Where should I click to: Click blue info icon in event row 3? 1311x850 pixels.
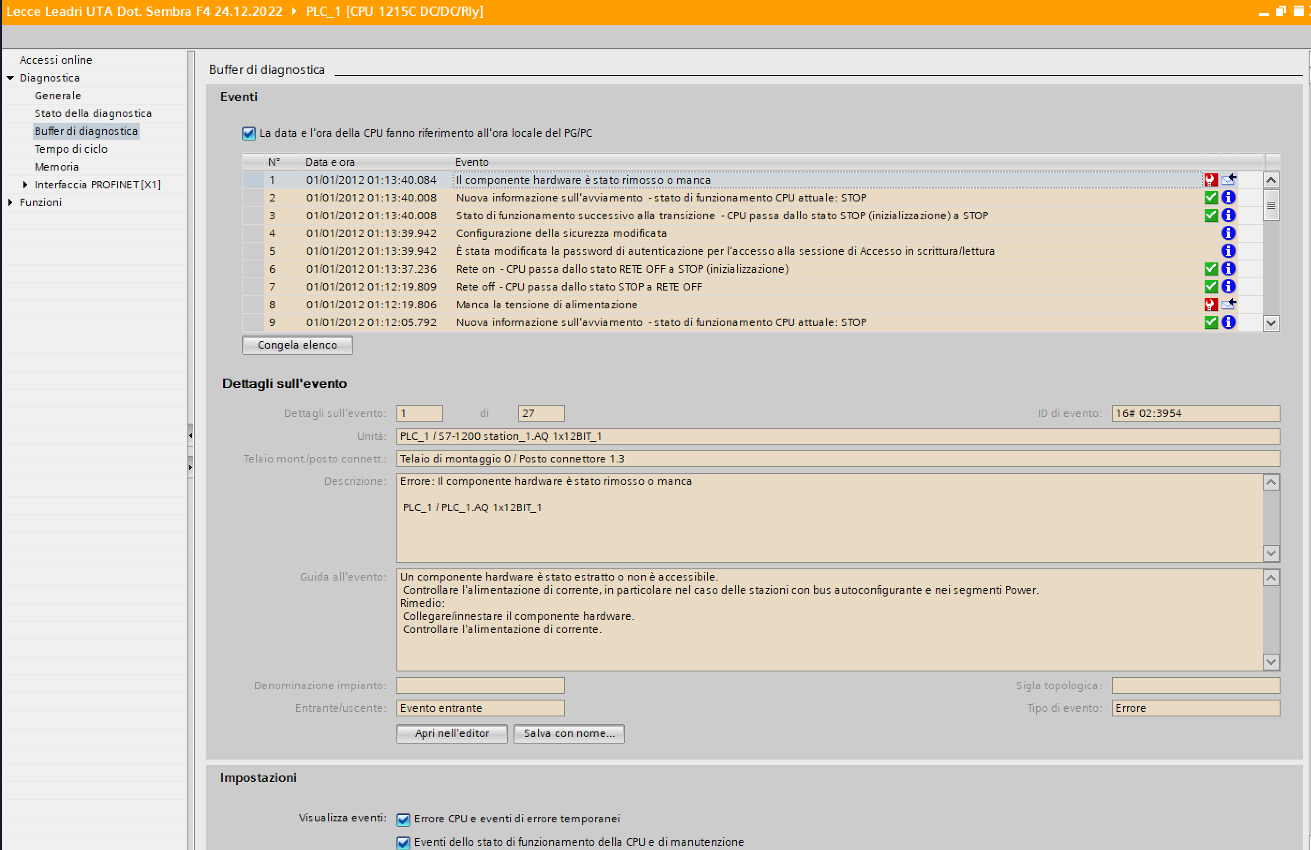point(1228,216)
